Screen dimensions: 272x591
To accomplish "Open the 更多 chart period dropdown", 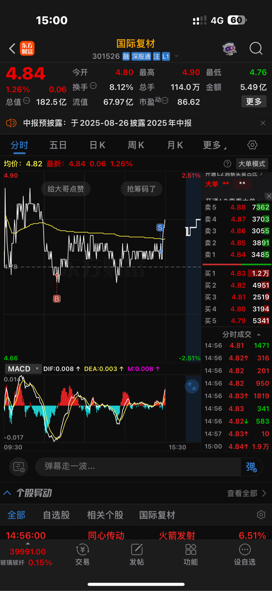I will point(215,145).
